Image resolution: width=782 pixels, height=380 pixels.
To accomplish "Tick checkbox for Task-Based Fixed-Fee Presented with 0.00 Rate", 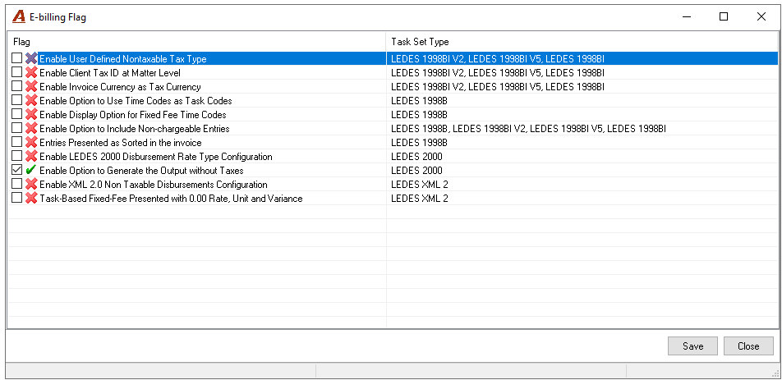I will point(17,198).
